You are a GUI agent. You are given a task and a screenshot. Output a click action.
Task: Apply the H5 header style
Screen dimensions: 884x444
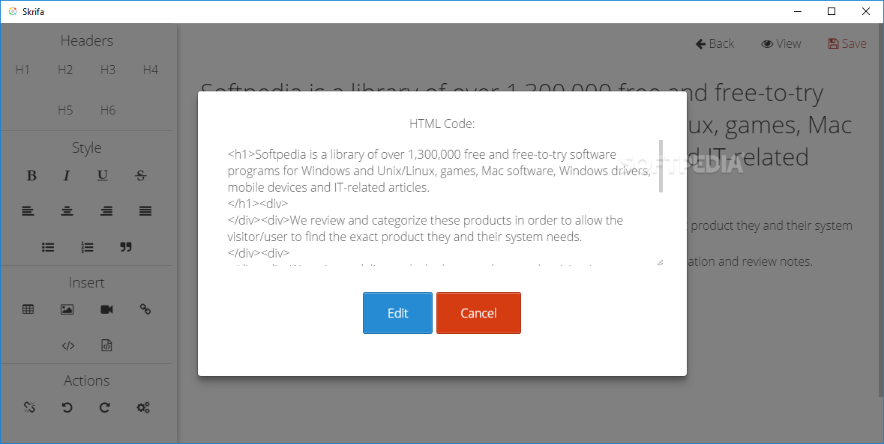(65, 110)
